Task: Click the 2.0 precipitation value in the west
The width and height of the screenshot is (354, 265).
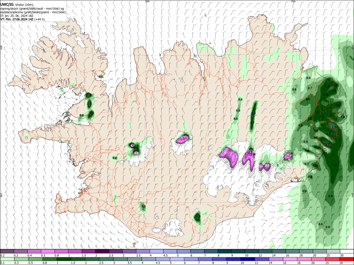Action: coord(92,113)
